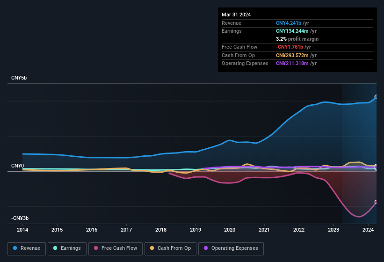The height and width of the screenshot is (262, 384).
Task: Click the 2023 x-axis label
Action: 333,230
